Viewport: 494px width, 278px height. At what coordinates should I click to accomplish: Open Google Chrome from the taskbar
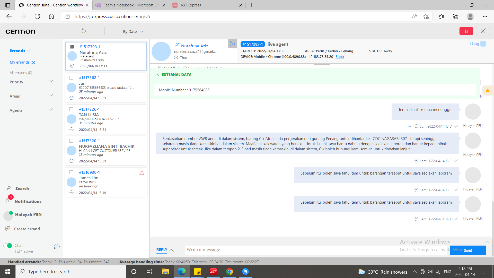[229, 272]
